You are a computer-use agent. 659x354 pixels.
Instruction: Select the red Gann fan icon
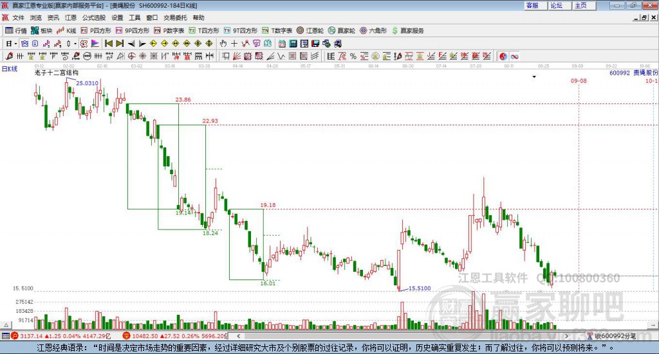[237, 56]
